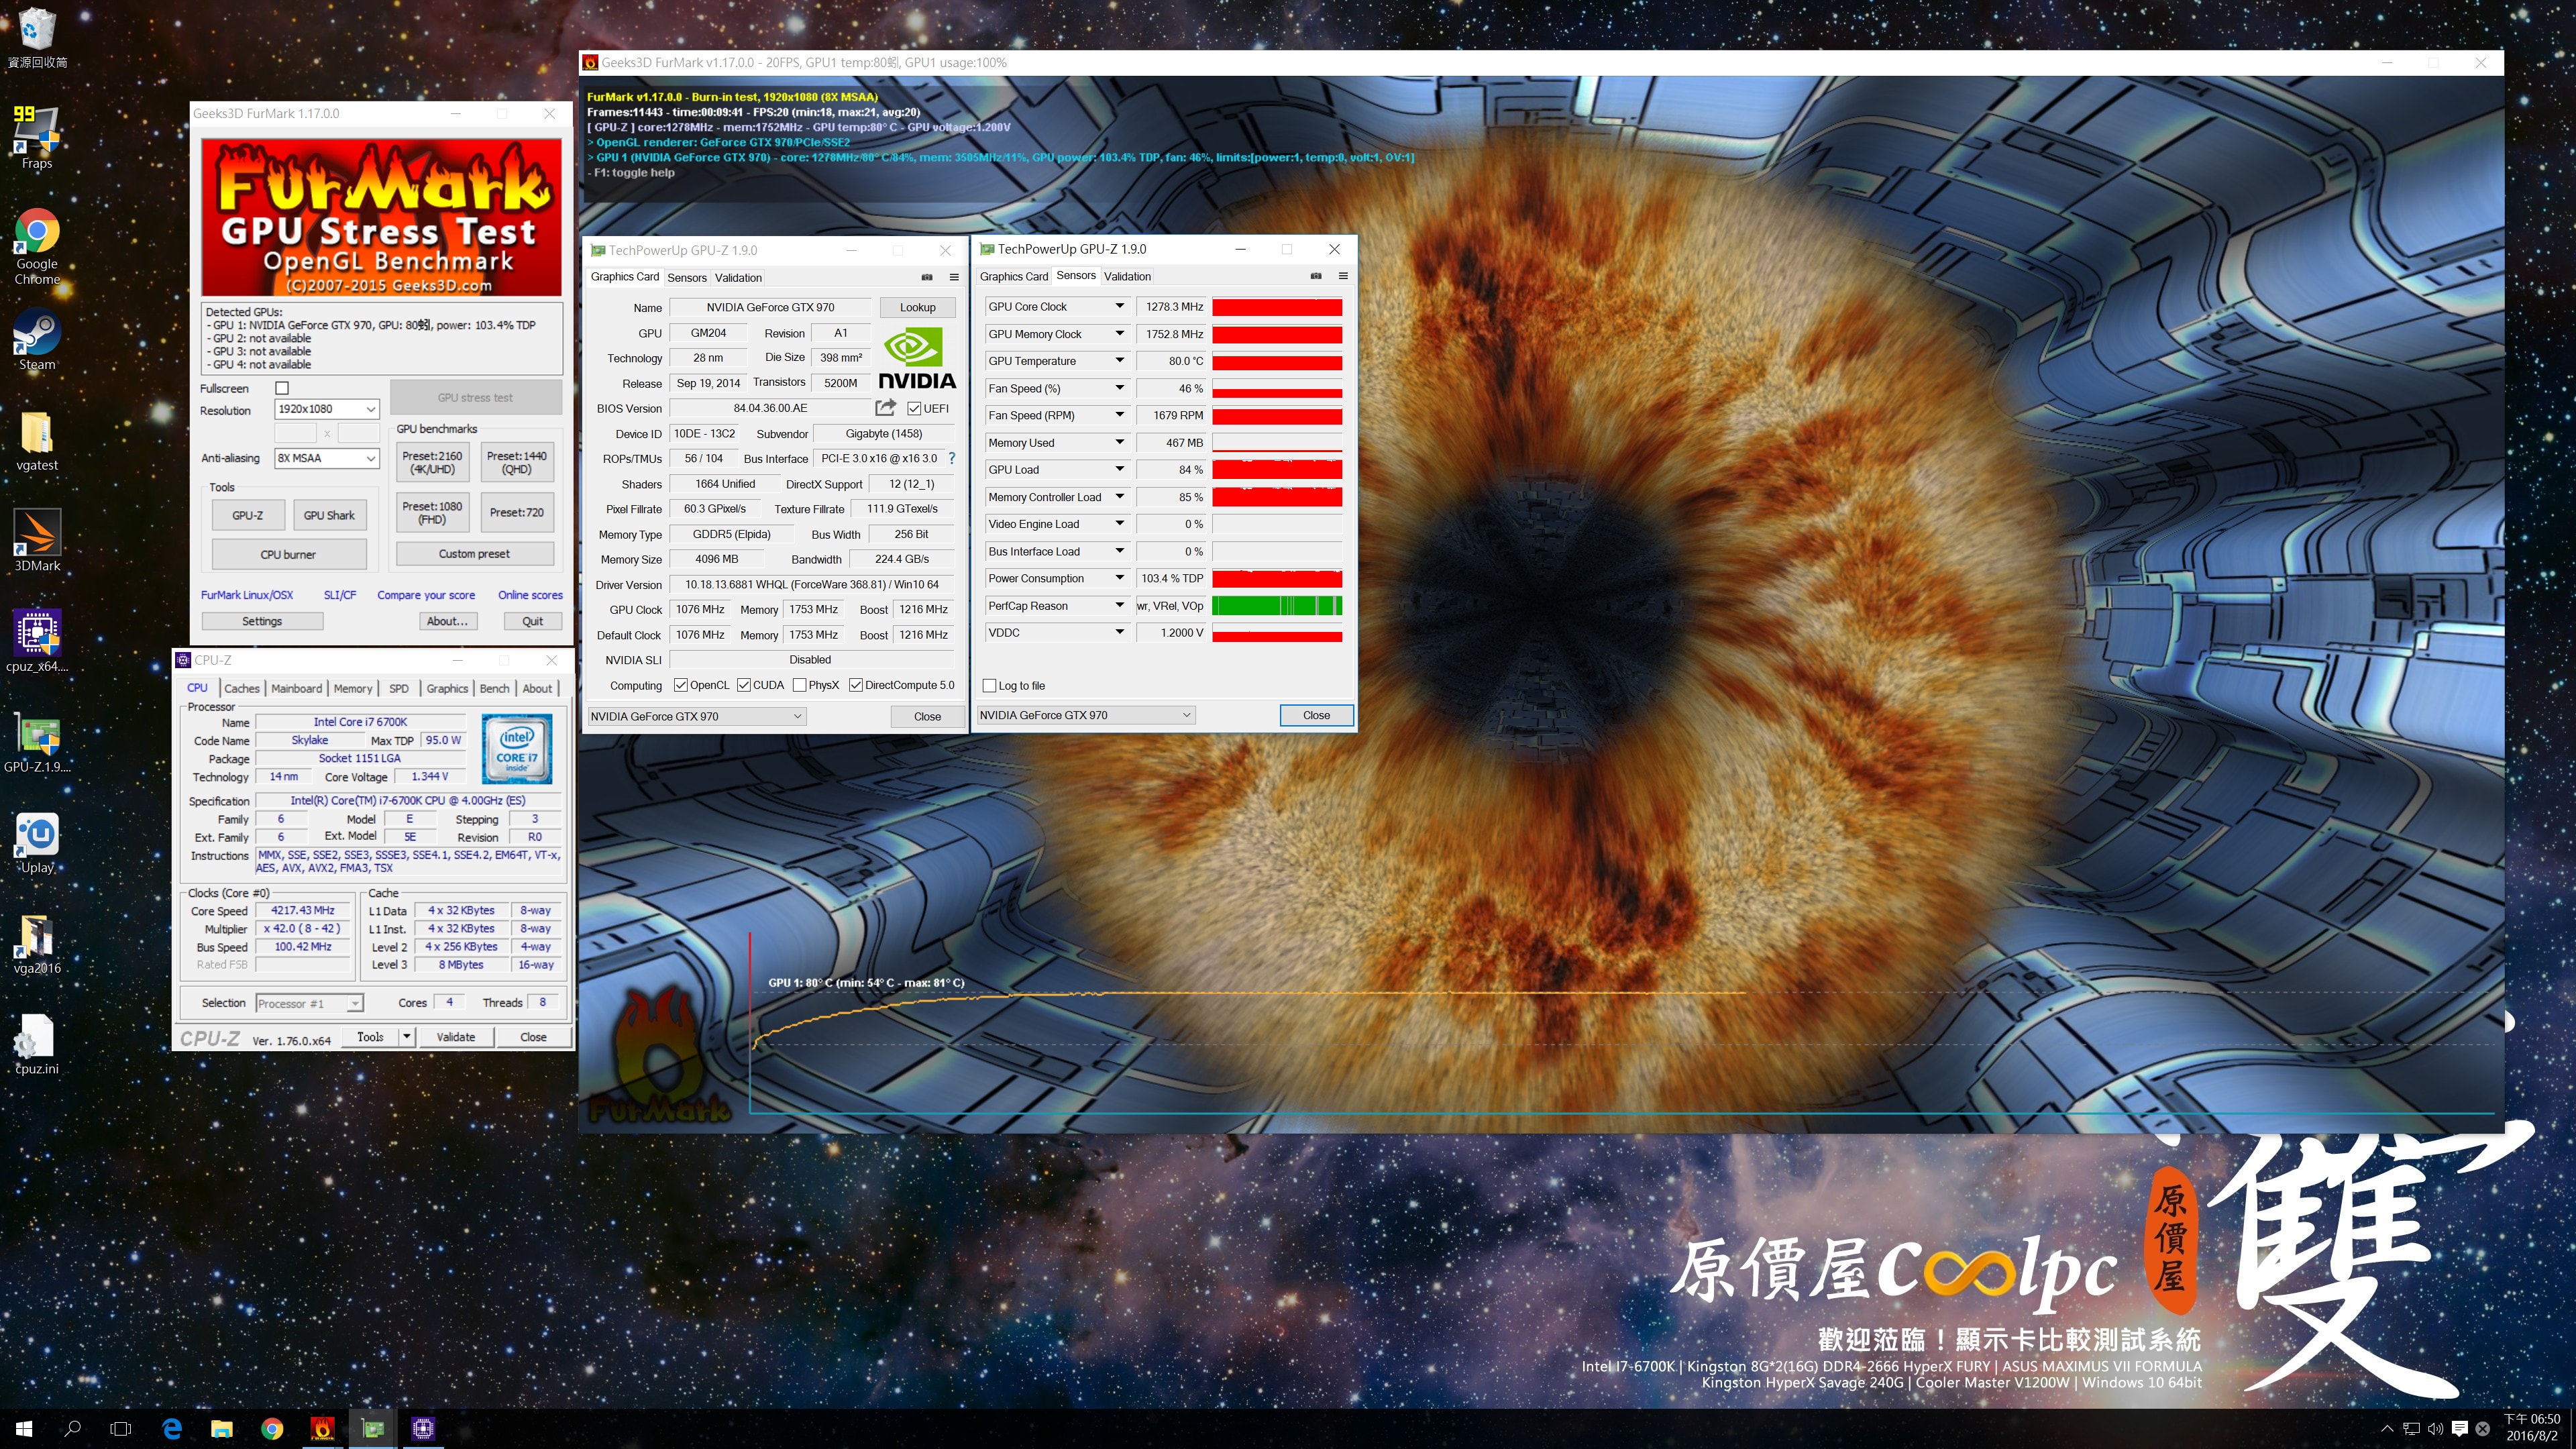
Task: Open the cpuz_x64 desktop icon
Action: click(37, 641)
